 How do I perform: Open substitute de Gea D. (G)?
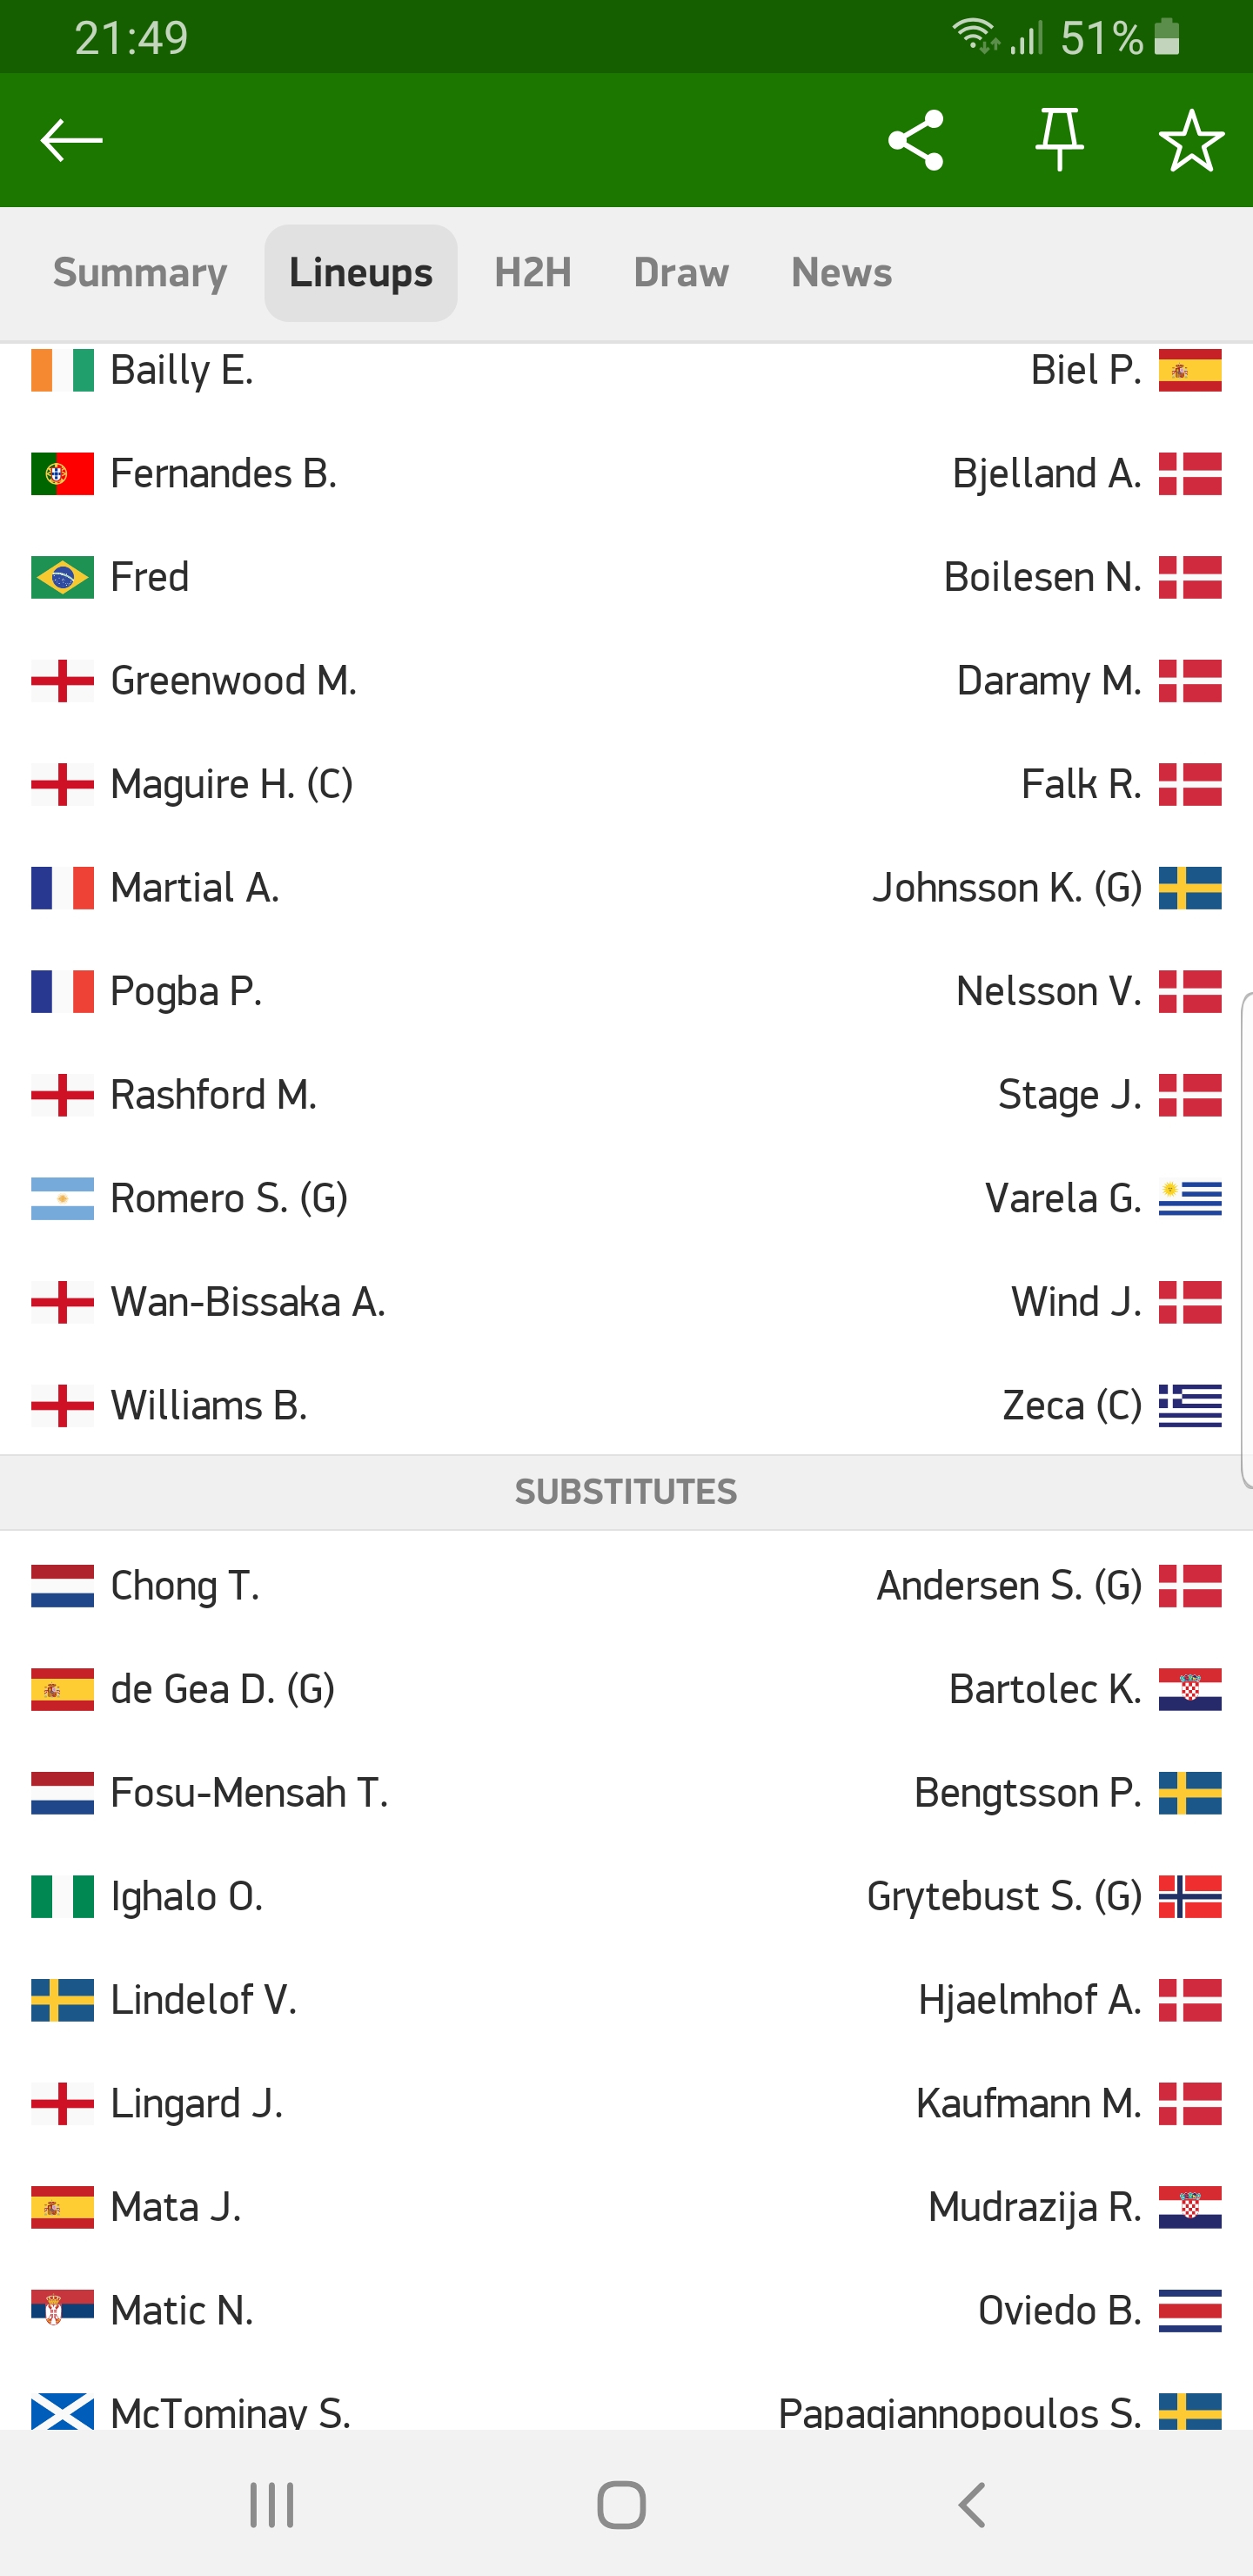[222, 1690]
